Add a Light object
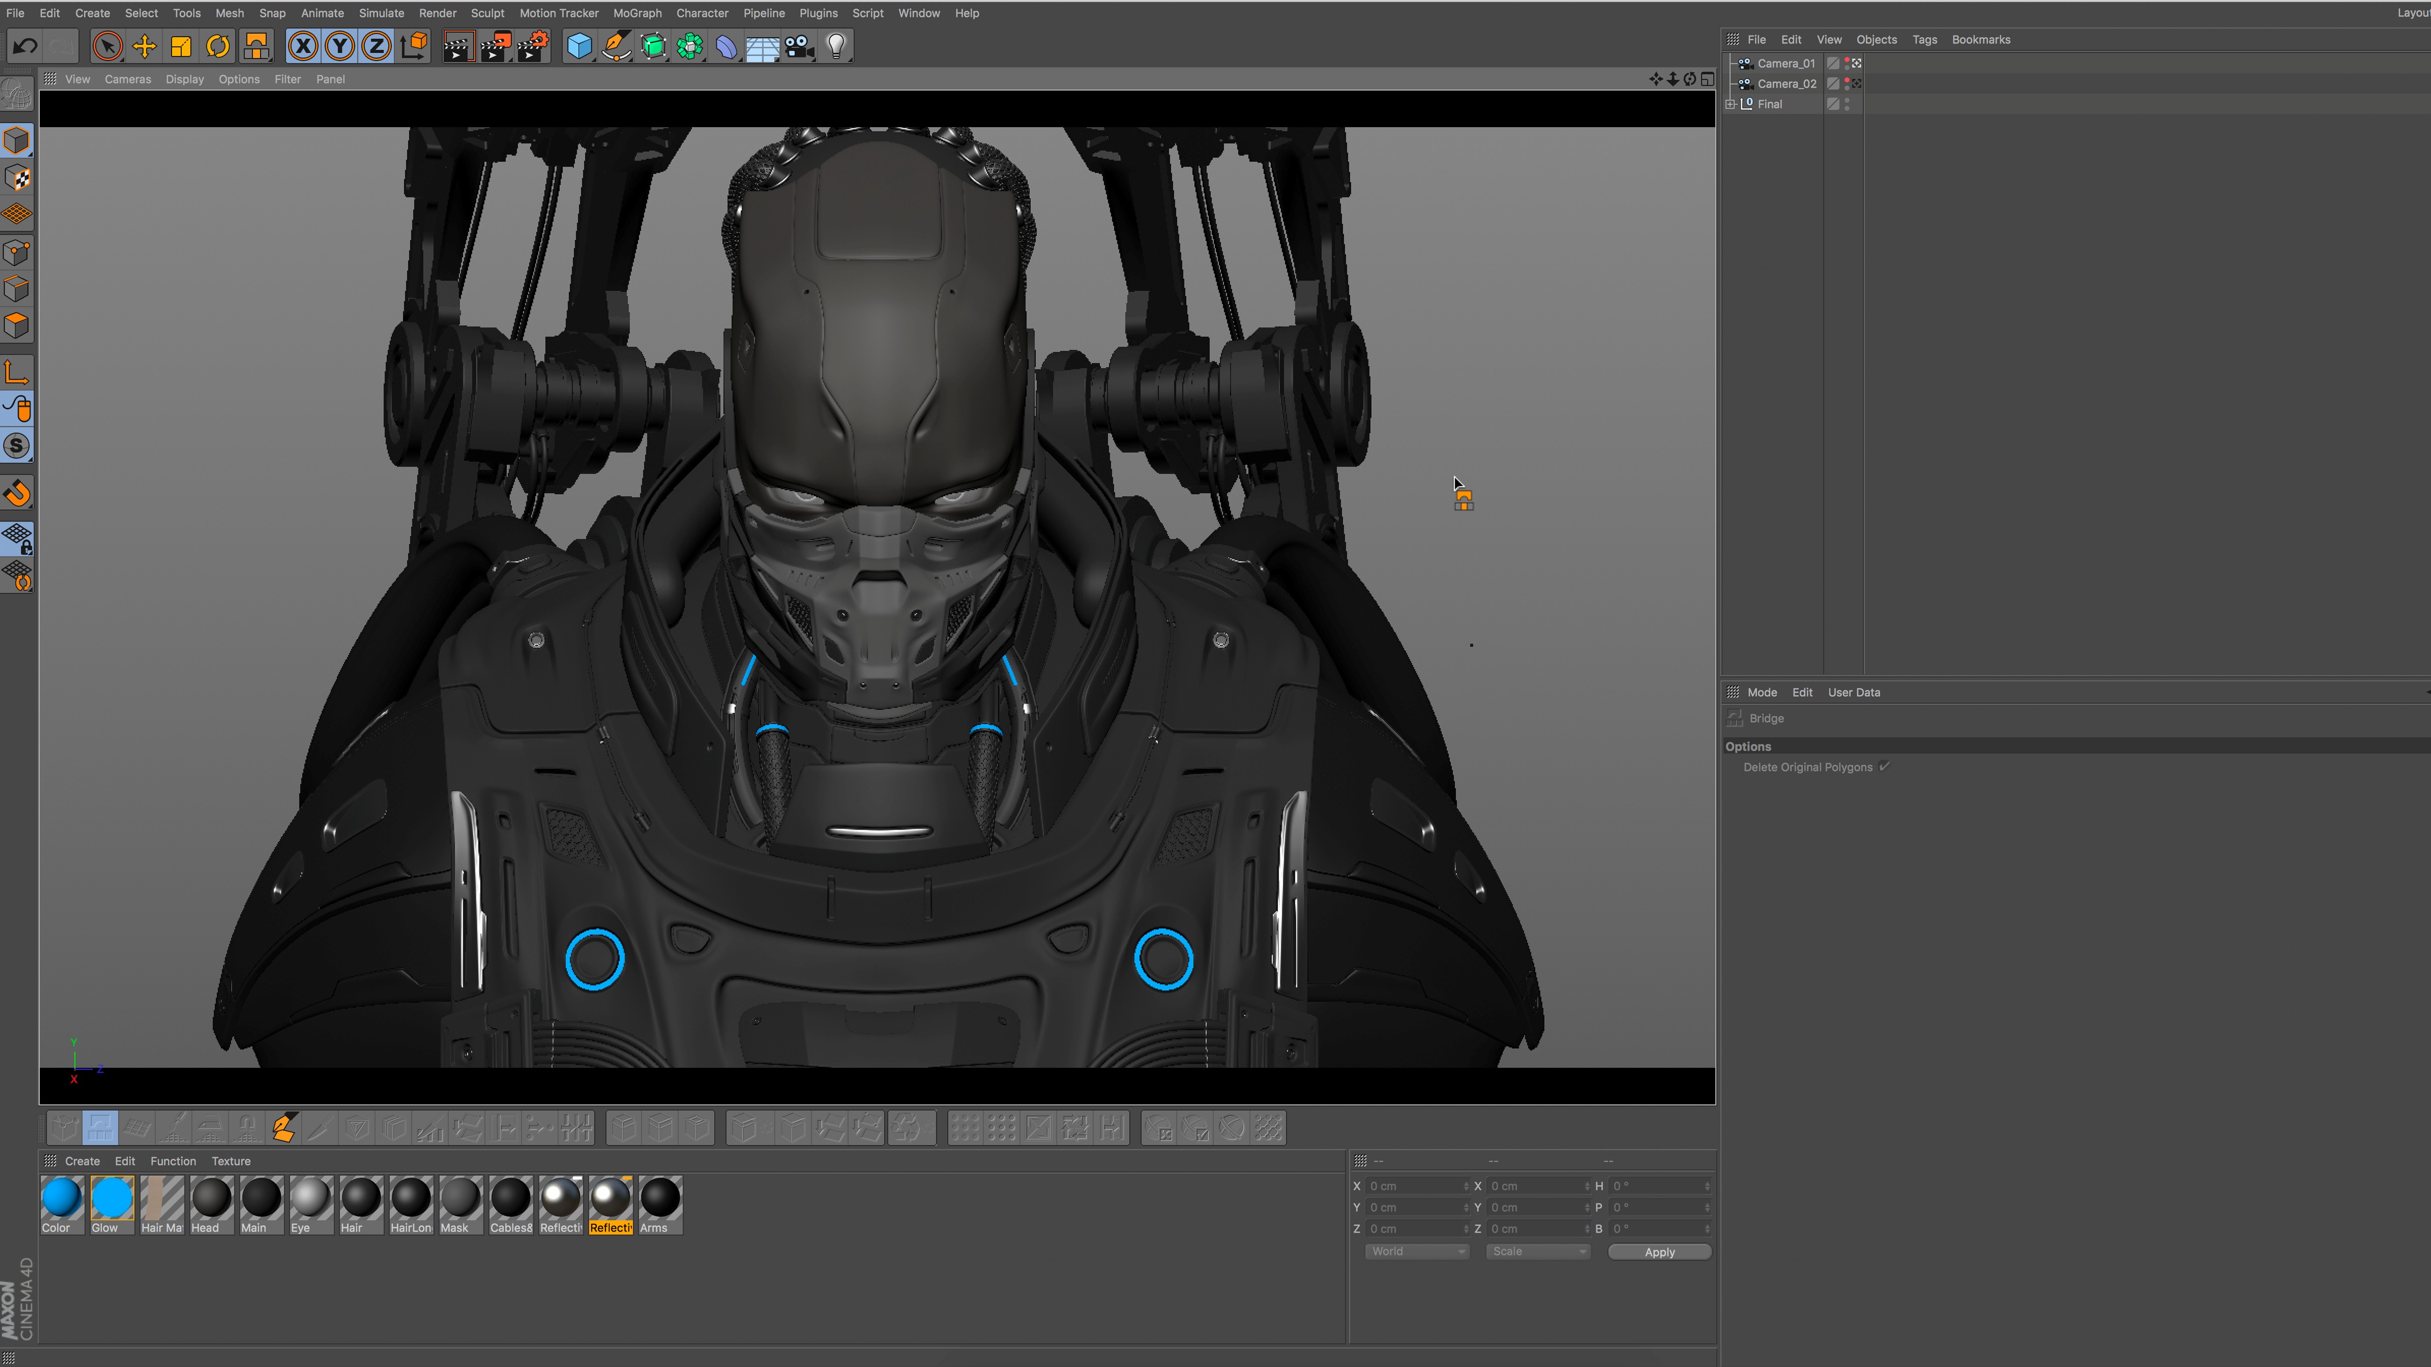Screen dimensions: 2431x1367 (836, 45)
